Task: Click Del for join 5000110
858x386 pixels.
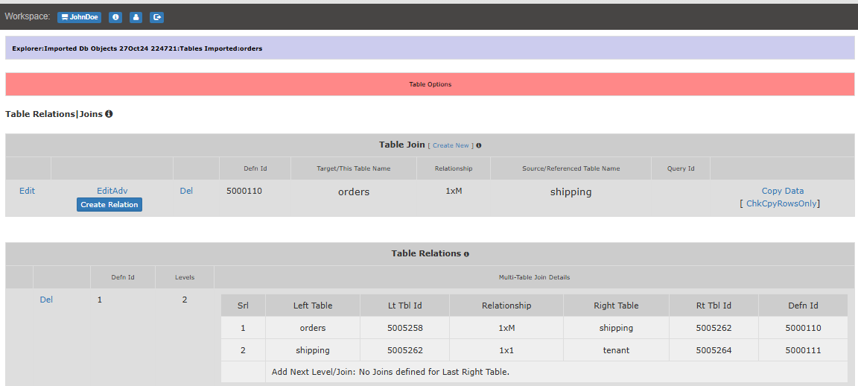Action: pos(186,191)
